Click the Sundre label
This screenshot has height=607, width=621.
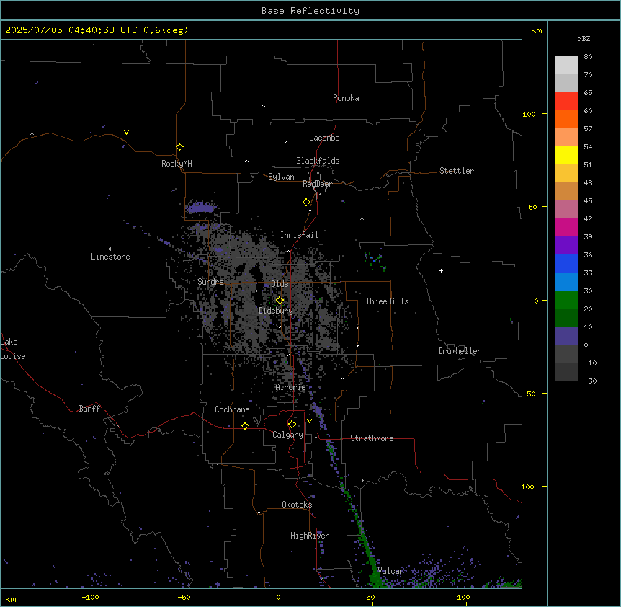(210, 282)
